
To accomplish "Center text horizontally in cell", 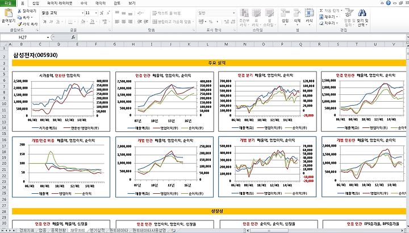I will click(x=124, y=22).
